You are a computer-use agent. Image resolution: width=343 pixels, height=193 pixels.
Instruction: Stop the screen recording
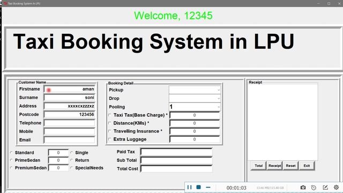[199, 187]
